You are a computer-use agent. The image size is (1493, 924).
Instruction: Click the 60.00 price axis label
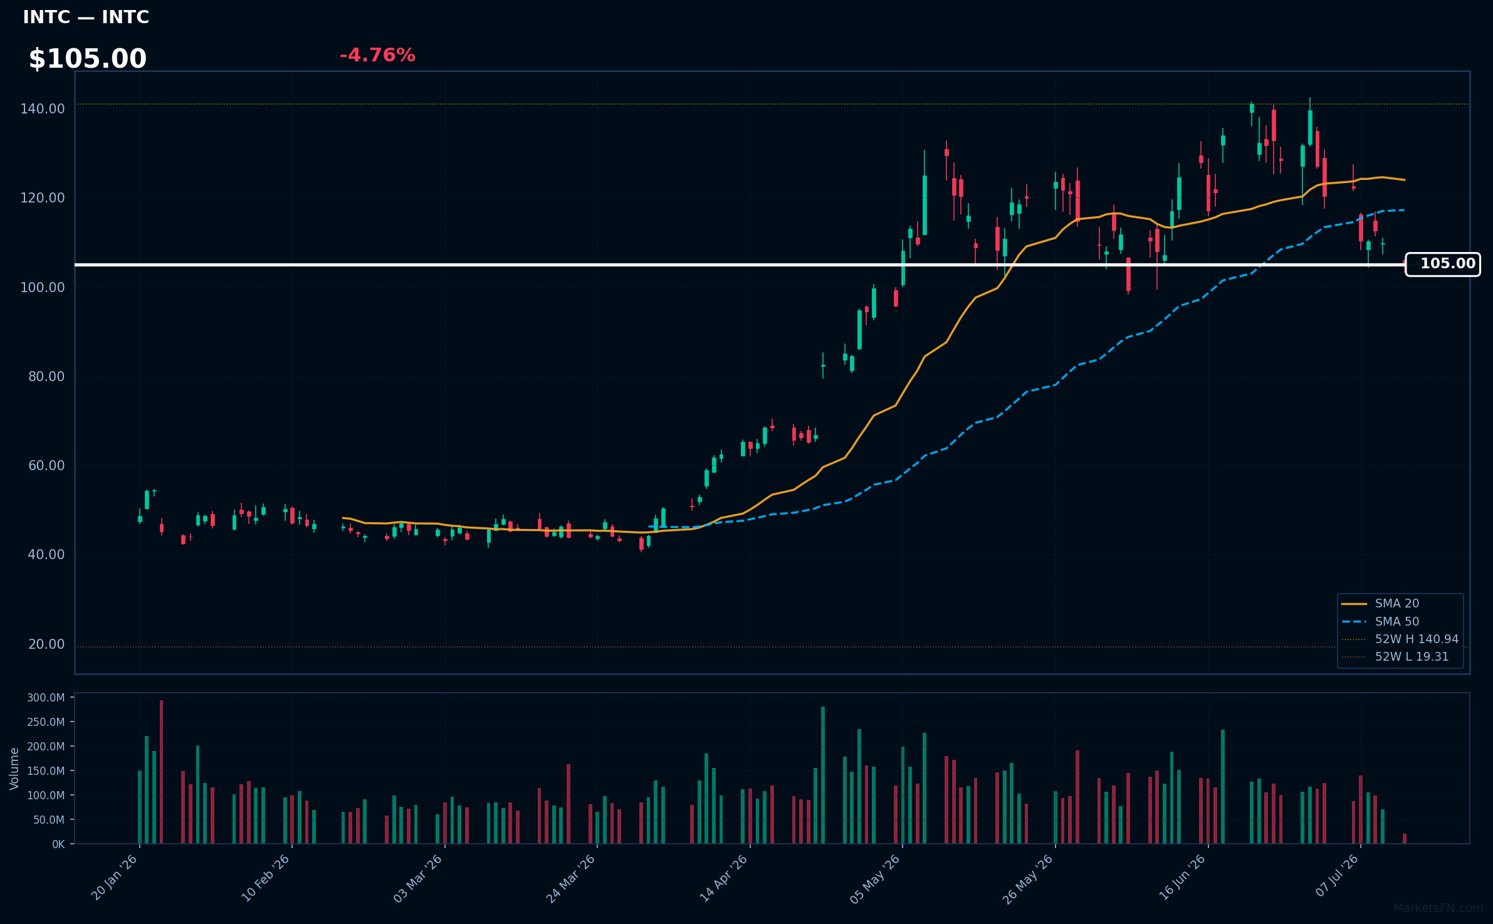pos(46,466)
